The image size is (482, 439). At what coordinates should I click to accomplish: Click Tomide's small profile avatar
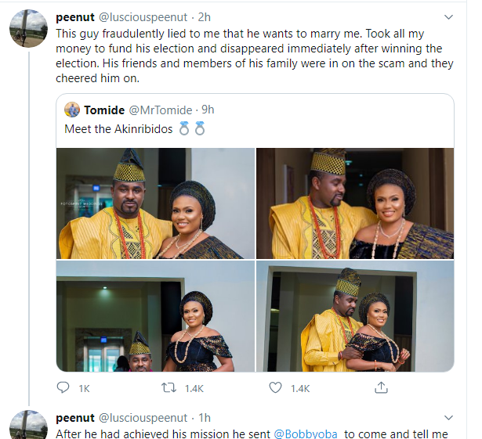[73, 110]
